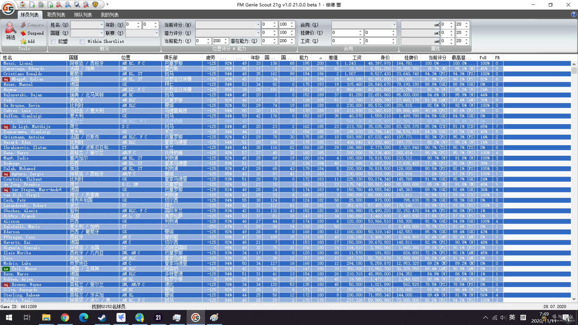
Task: Click injury badge beside de Ligt, Matthijs
Action: pos(6,127)
